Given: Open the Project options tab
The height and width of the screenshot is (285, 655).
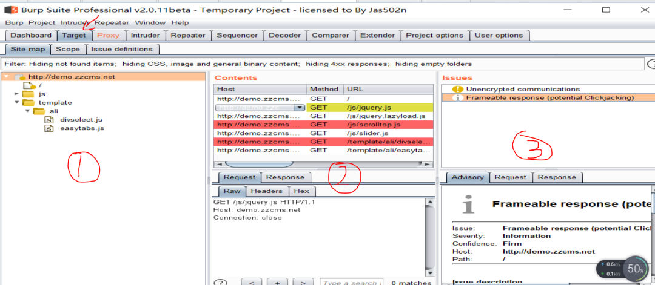Looking at the screenshot, I should 435,36.
